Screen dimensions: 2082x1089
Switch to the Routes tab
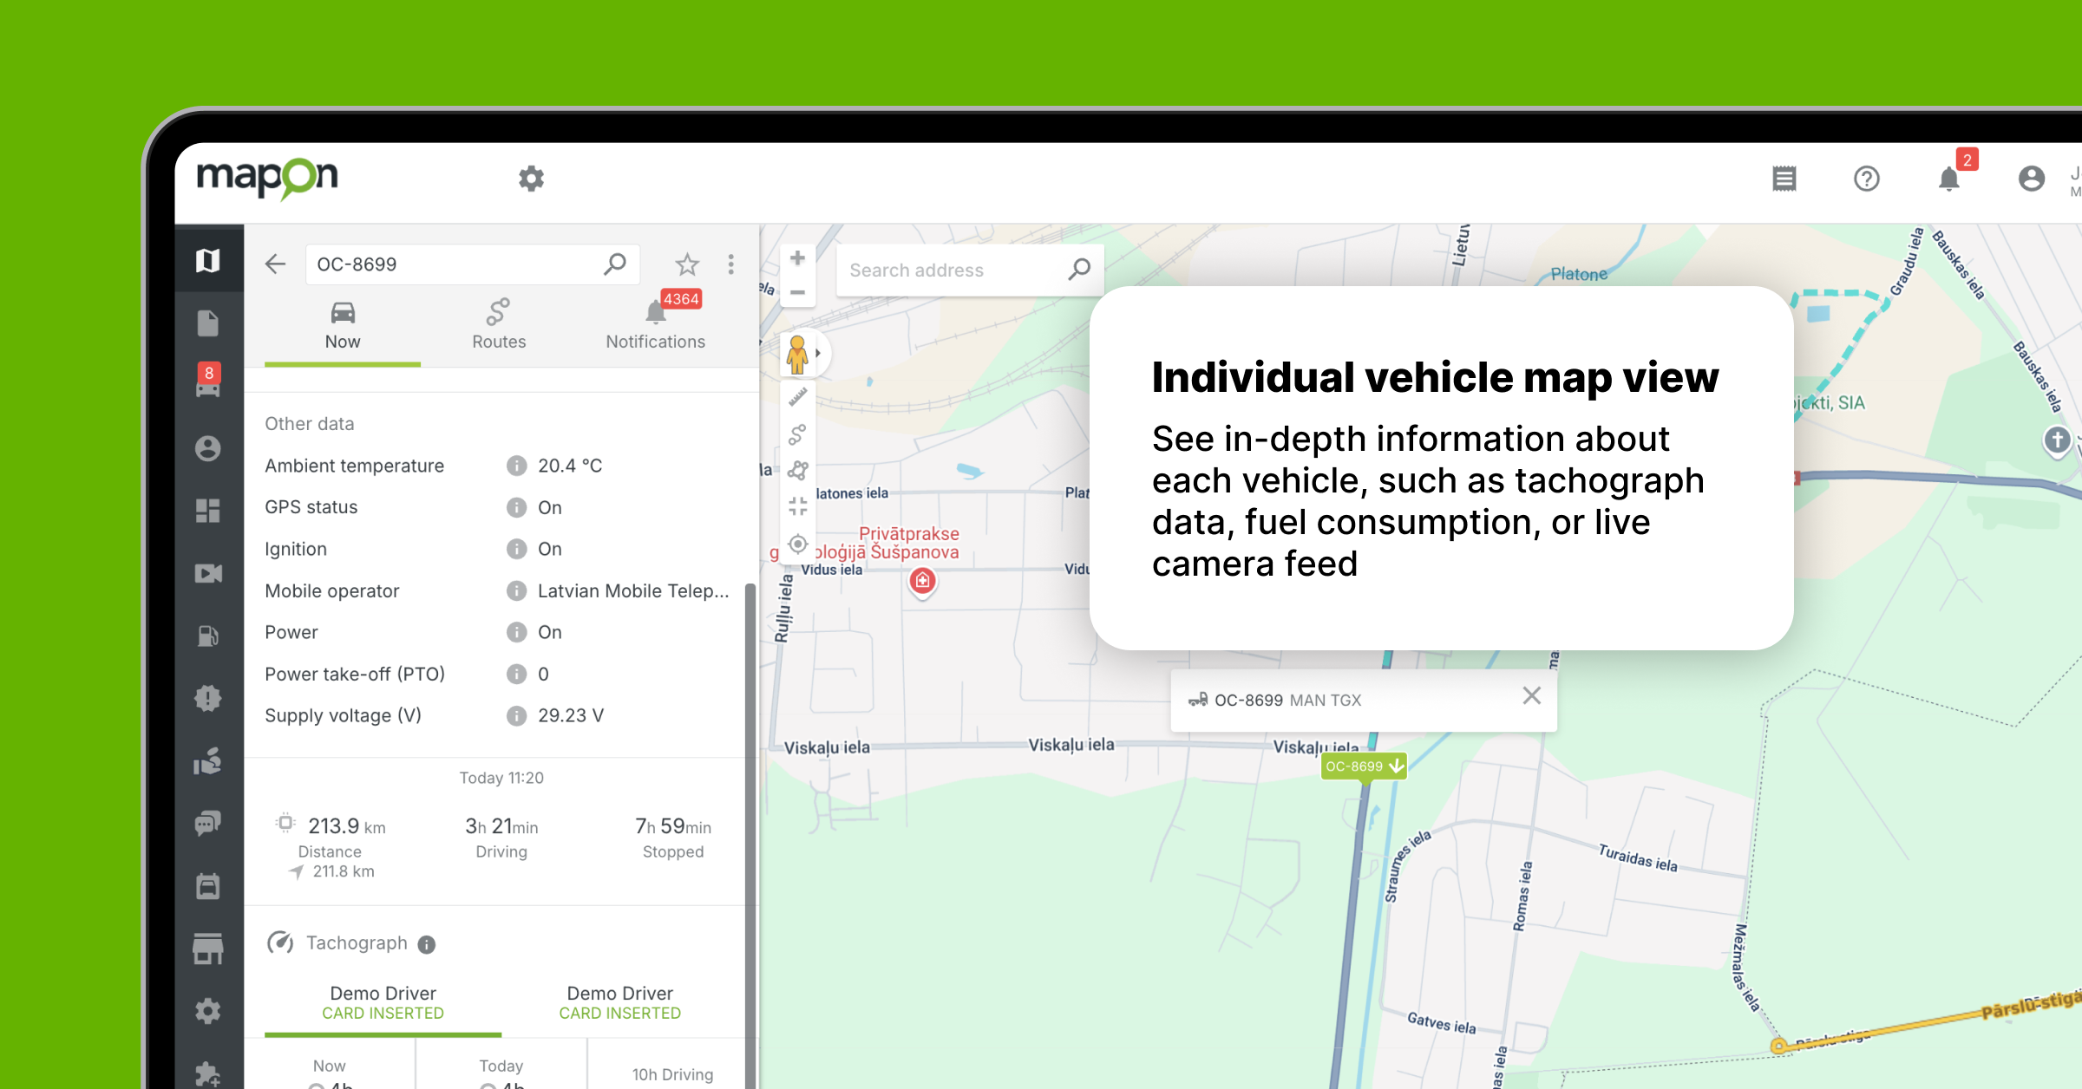coord(499,325)
